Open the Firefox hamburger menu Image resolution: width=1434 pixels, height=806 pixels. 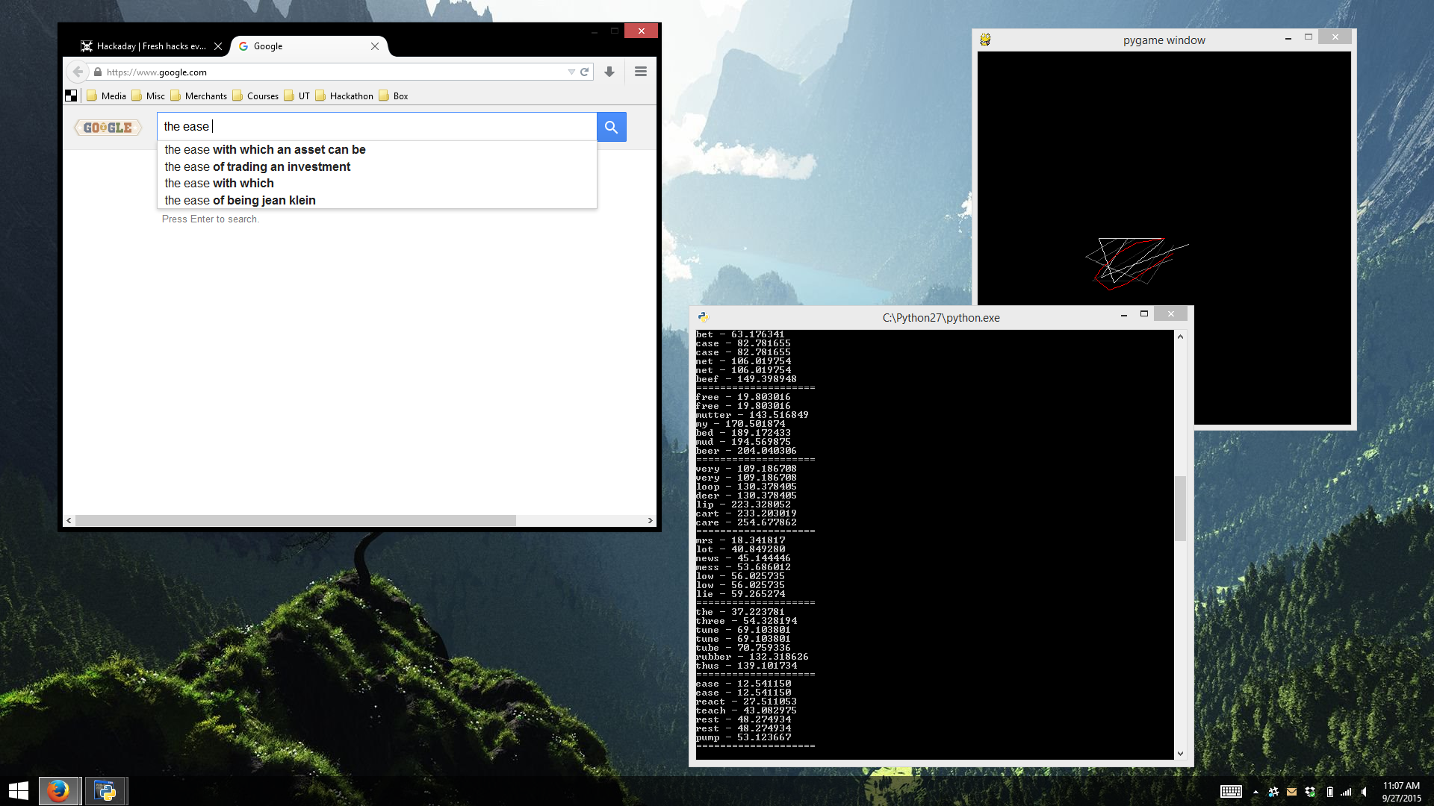point(640,72)
